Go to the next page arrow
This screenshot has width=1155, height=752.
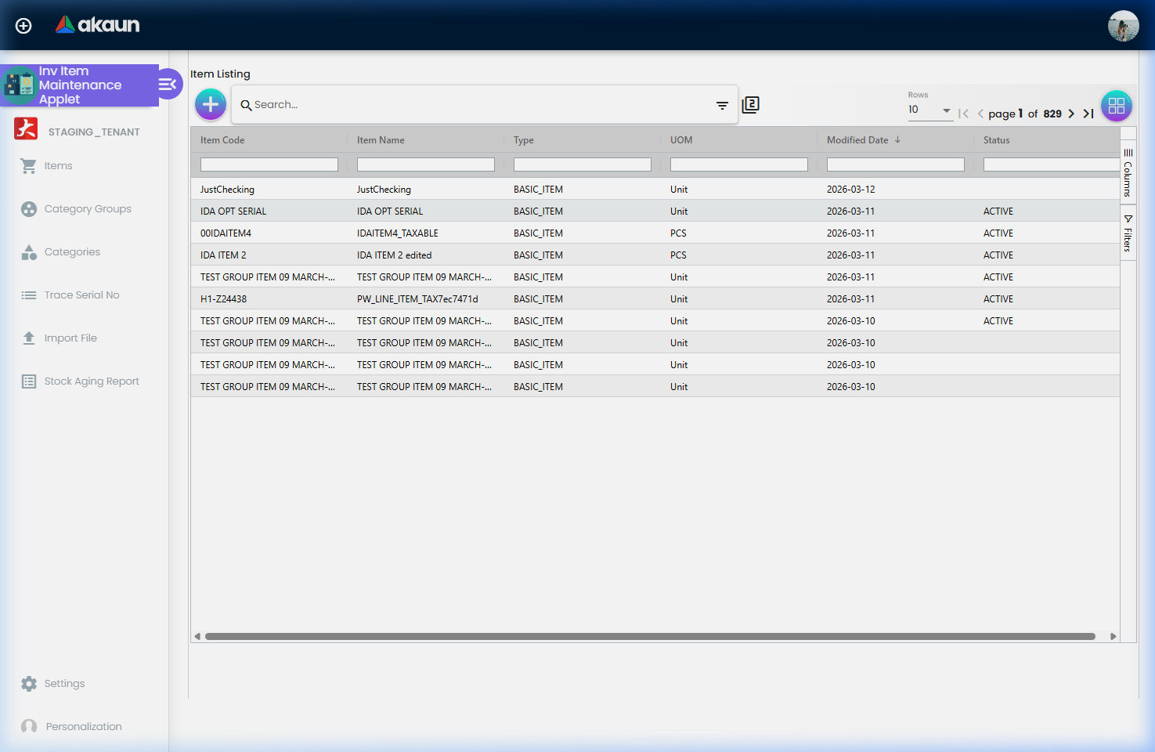[x=1071, y=114]
